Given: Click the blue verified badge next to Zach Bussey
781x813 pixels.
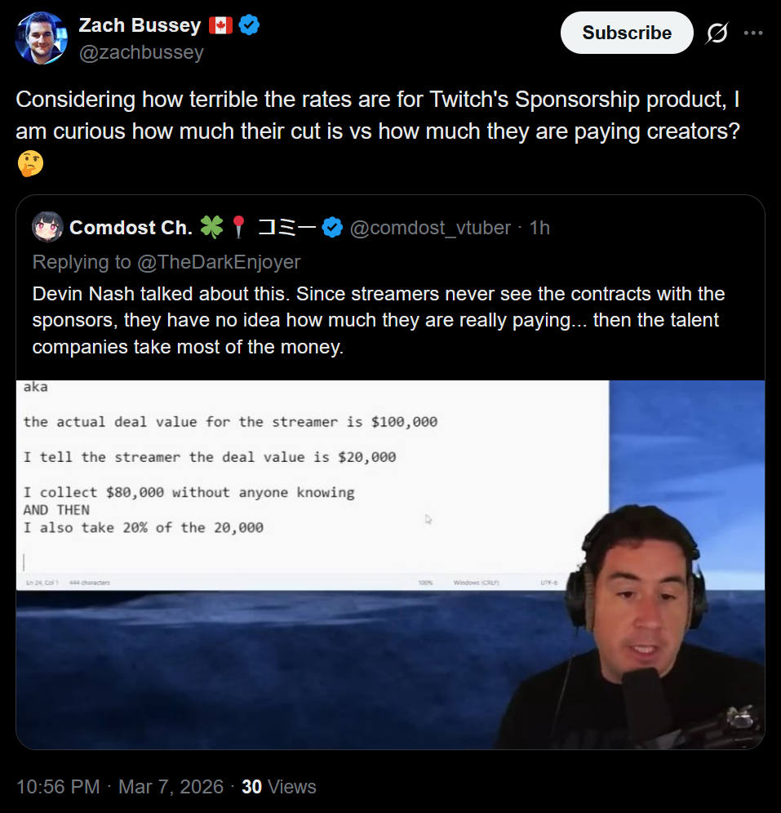Looking at the screenshot, I should pos(249,24).
